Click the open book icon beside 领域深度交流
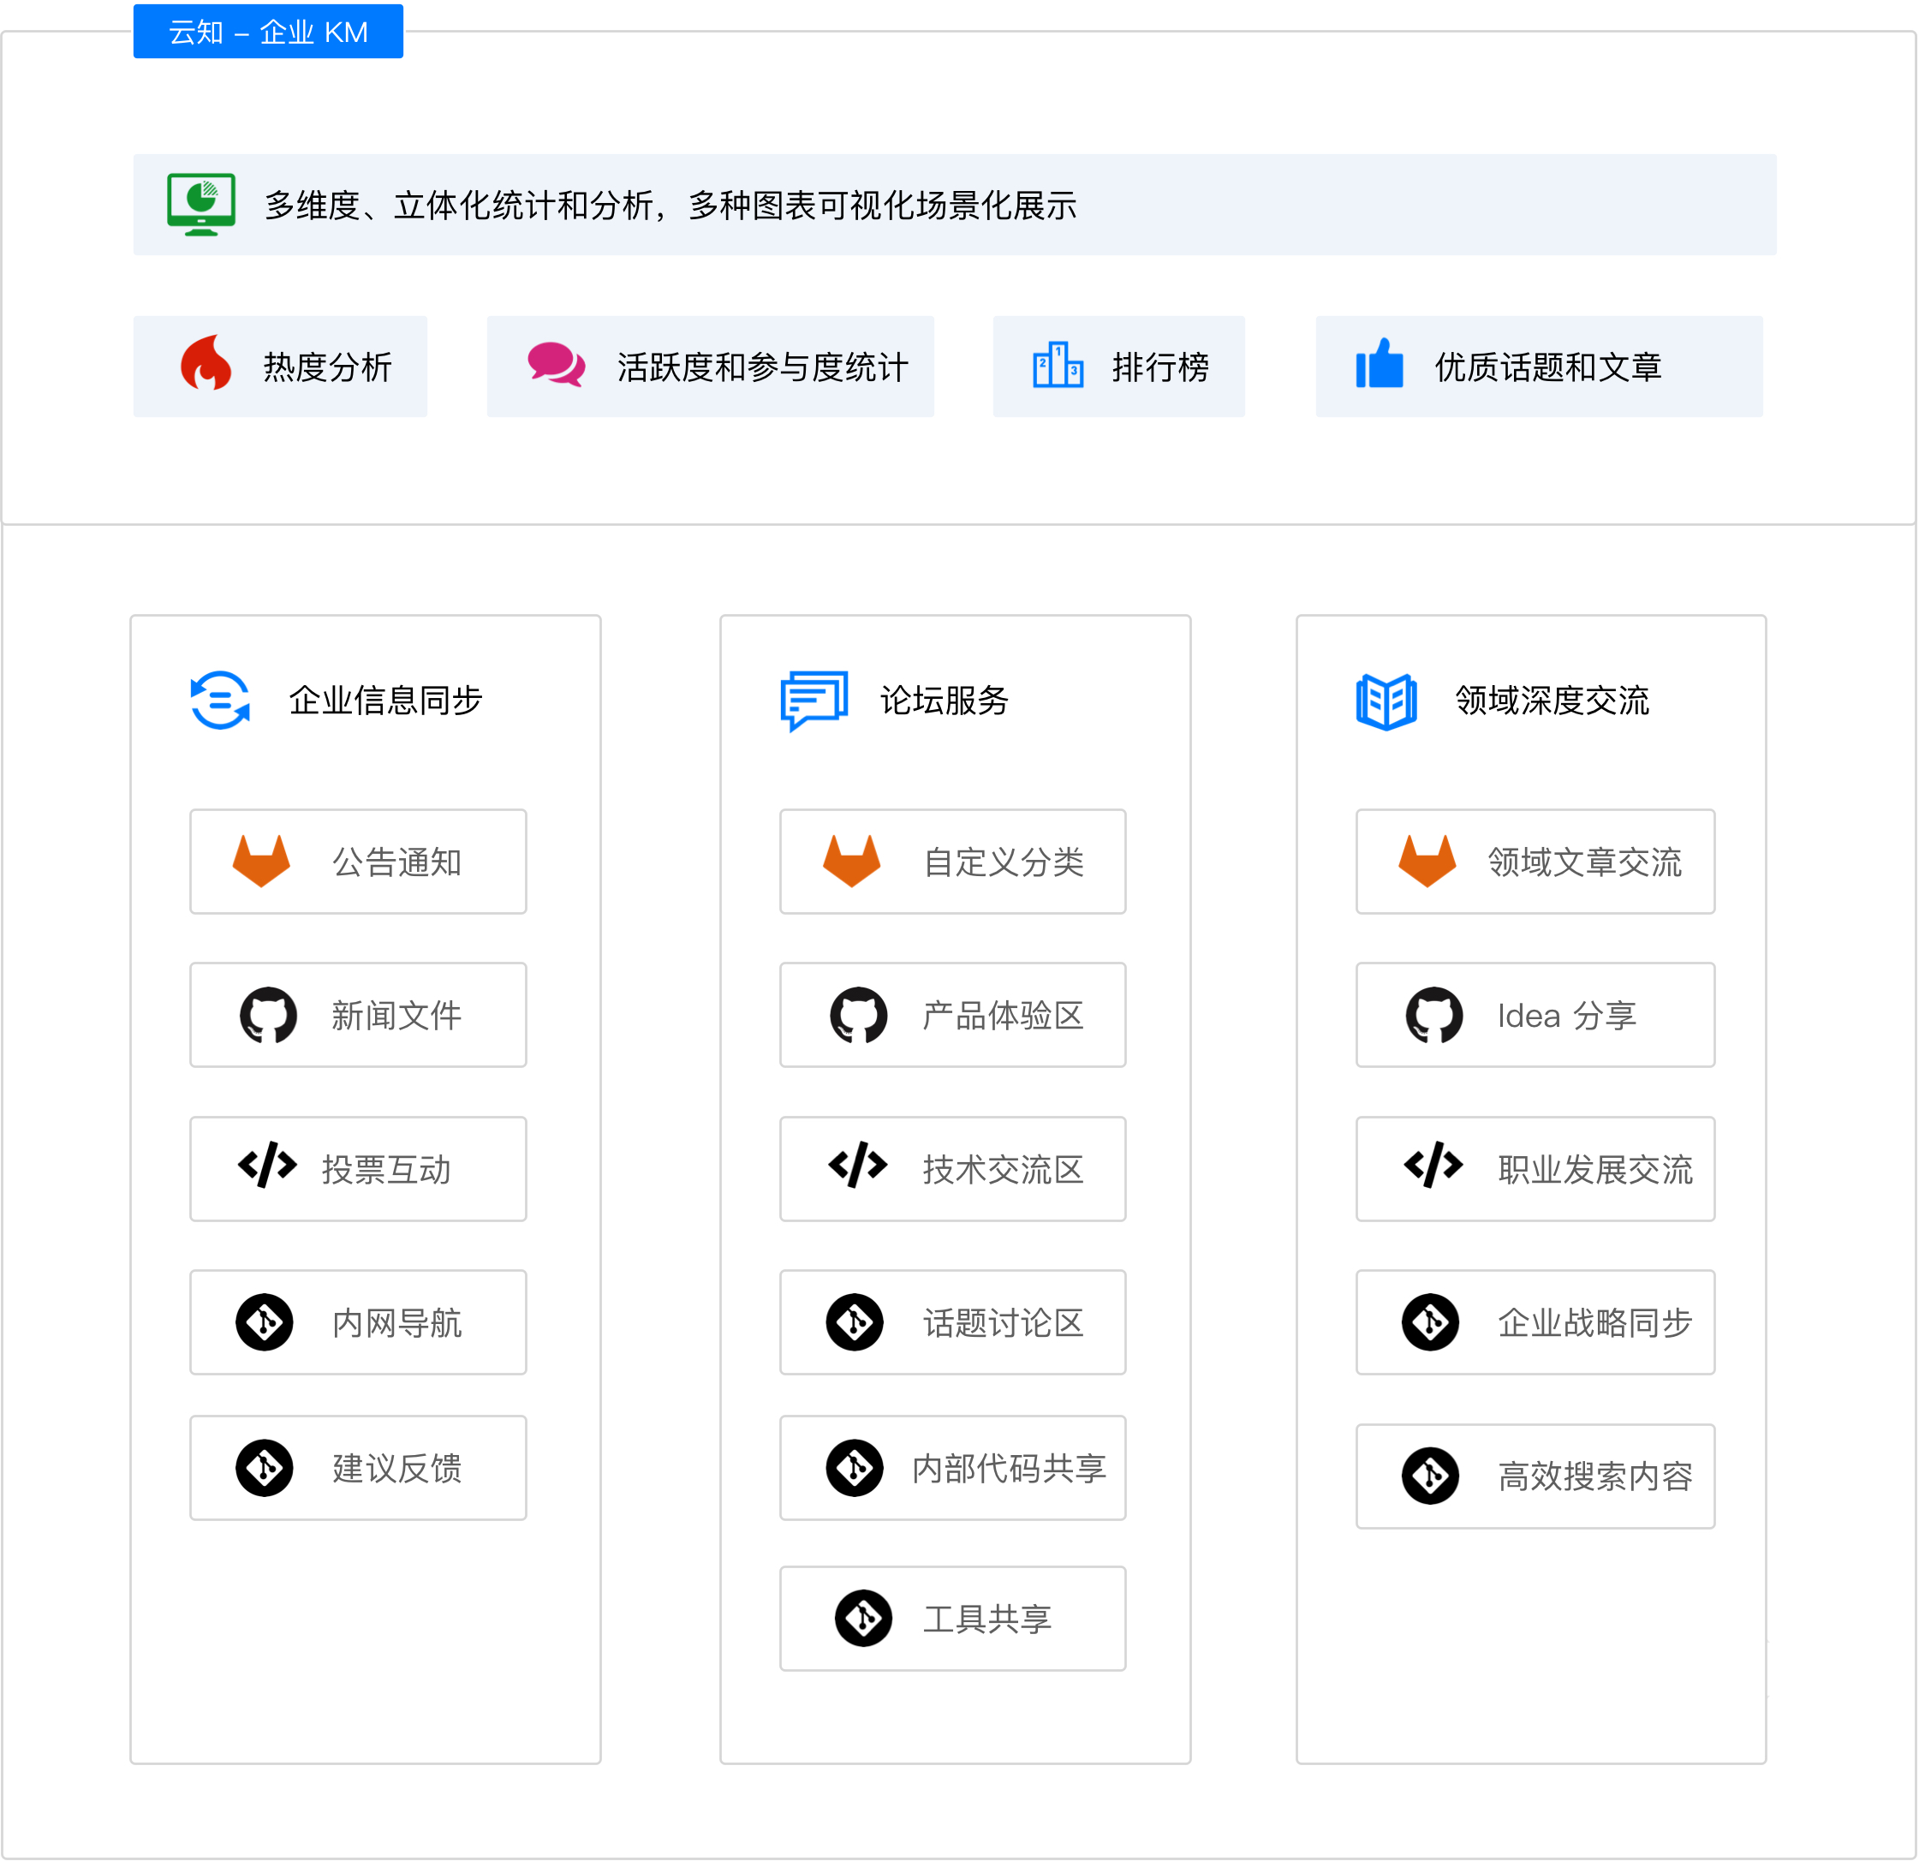Viewport: 1919px width, 1861px height. [1386, 702]
